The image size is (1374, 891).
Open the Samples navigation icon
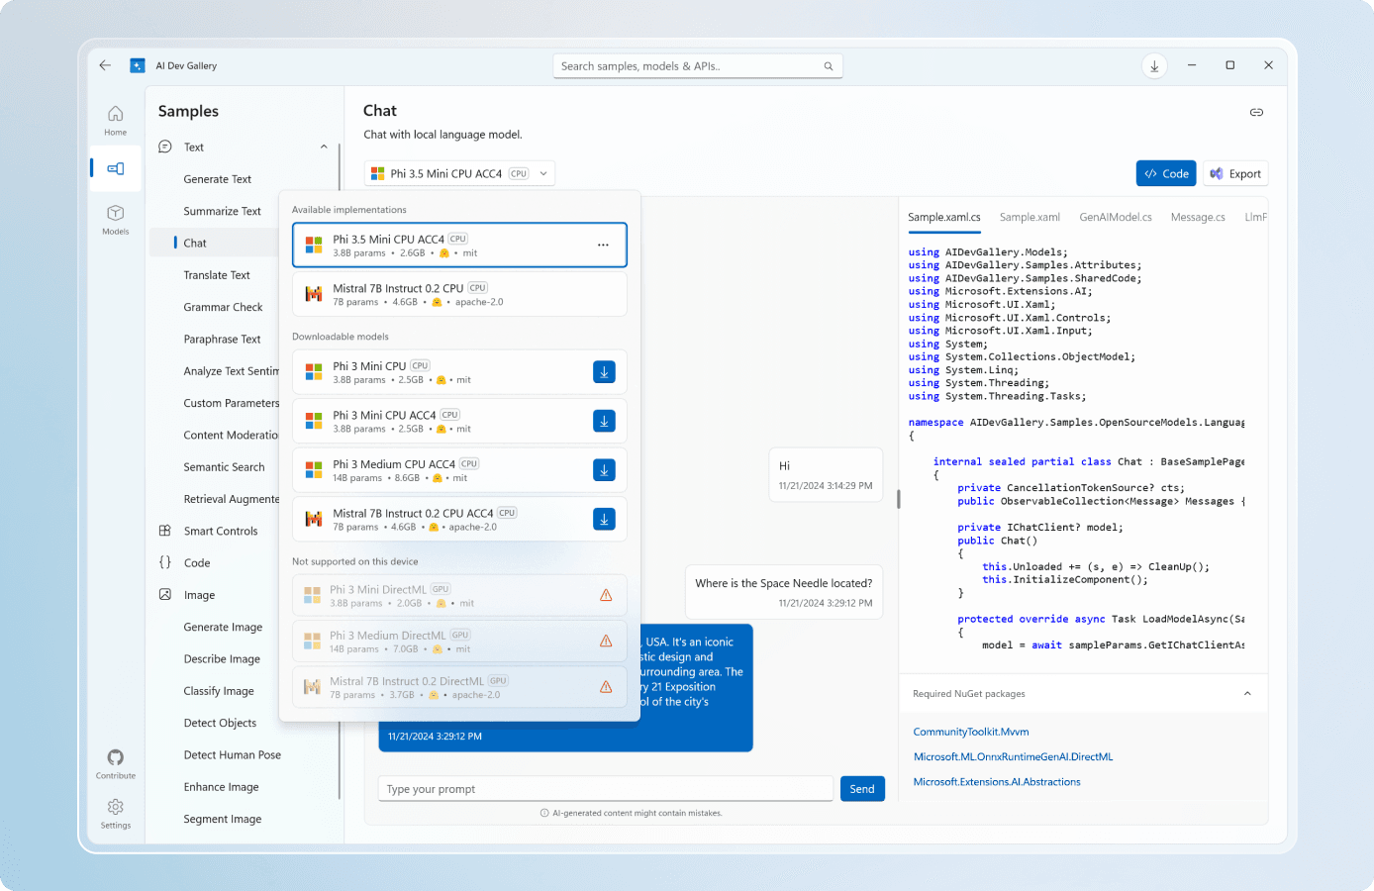click(x=116, y=168)
